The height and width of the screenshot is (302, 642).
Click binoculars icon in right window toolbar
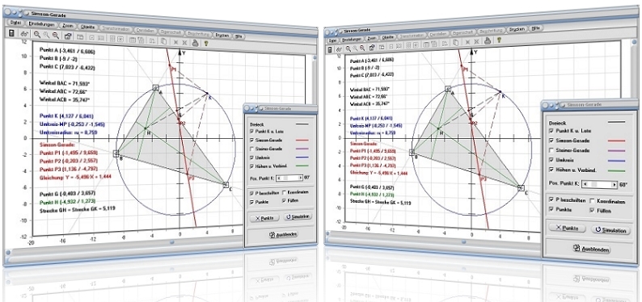pos(339,49)
